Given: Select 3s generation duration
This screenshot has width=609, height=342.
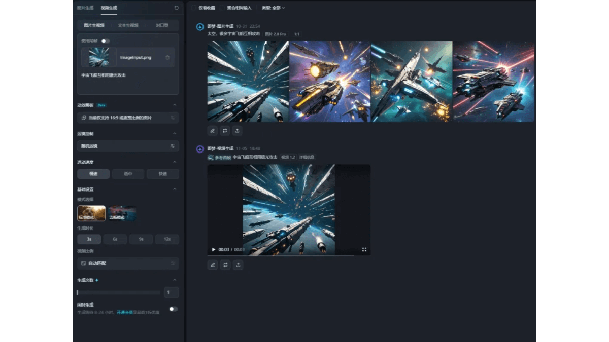Looking at the screenshot, I should 89,239.
